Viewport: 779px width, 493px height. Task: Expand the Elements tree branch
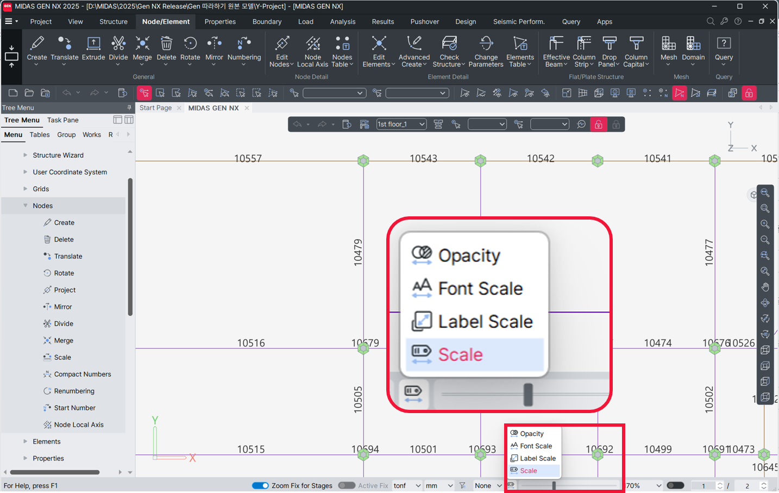coord(25,441)
